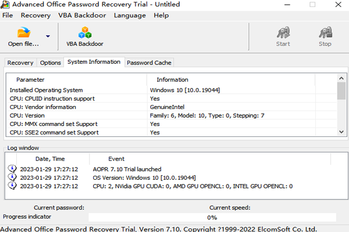
Task: Click scroll down arrow in system info list
Action: point(341,132)
